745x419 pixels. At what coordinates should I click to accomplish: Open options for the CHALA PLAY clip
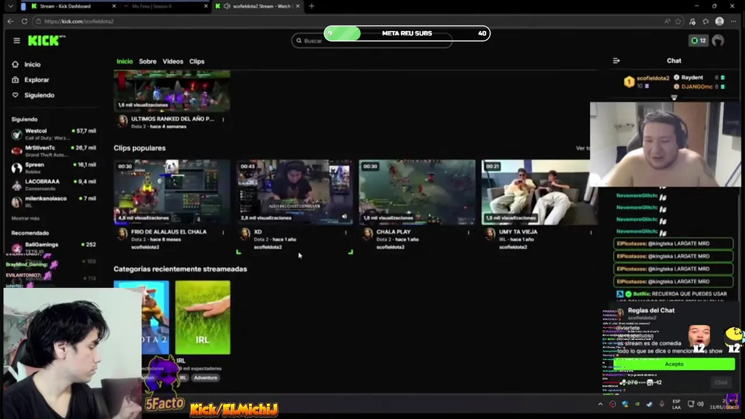tap(469, 232)
